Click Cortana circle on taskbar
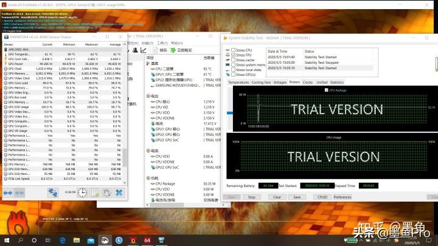438x246 pixels. [34, 240]
